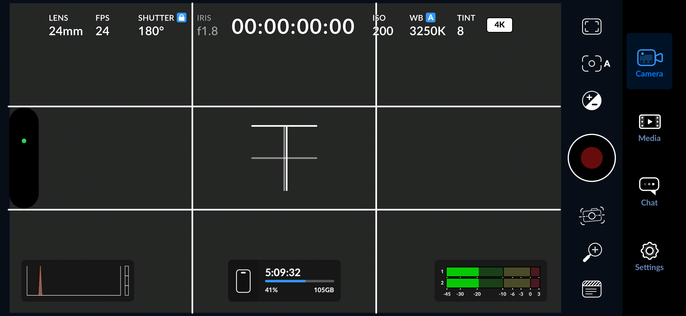Tap the image stabilization camera icon

coord(592,215)
